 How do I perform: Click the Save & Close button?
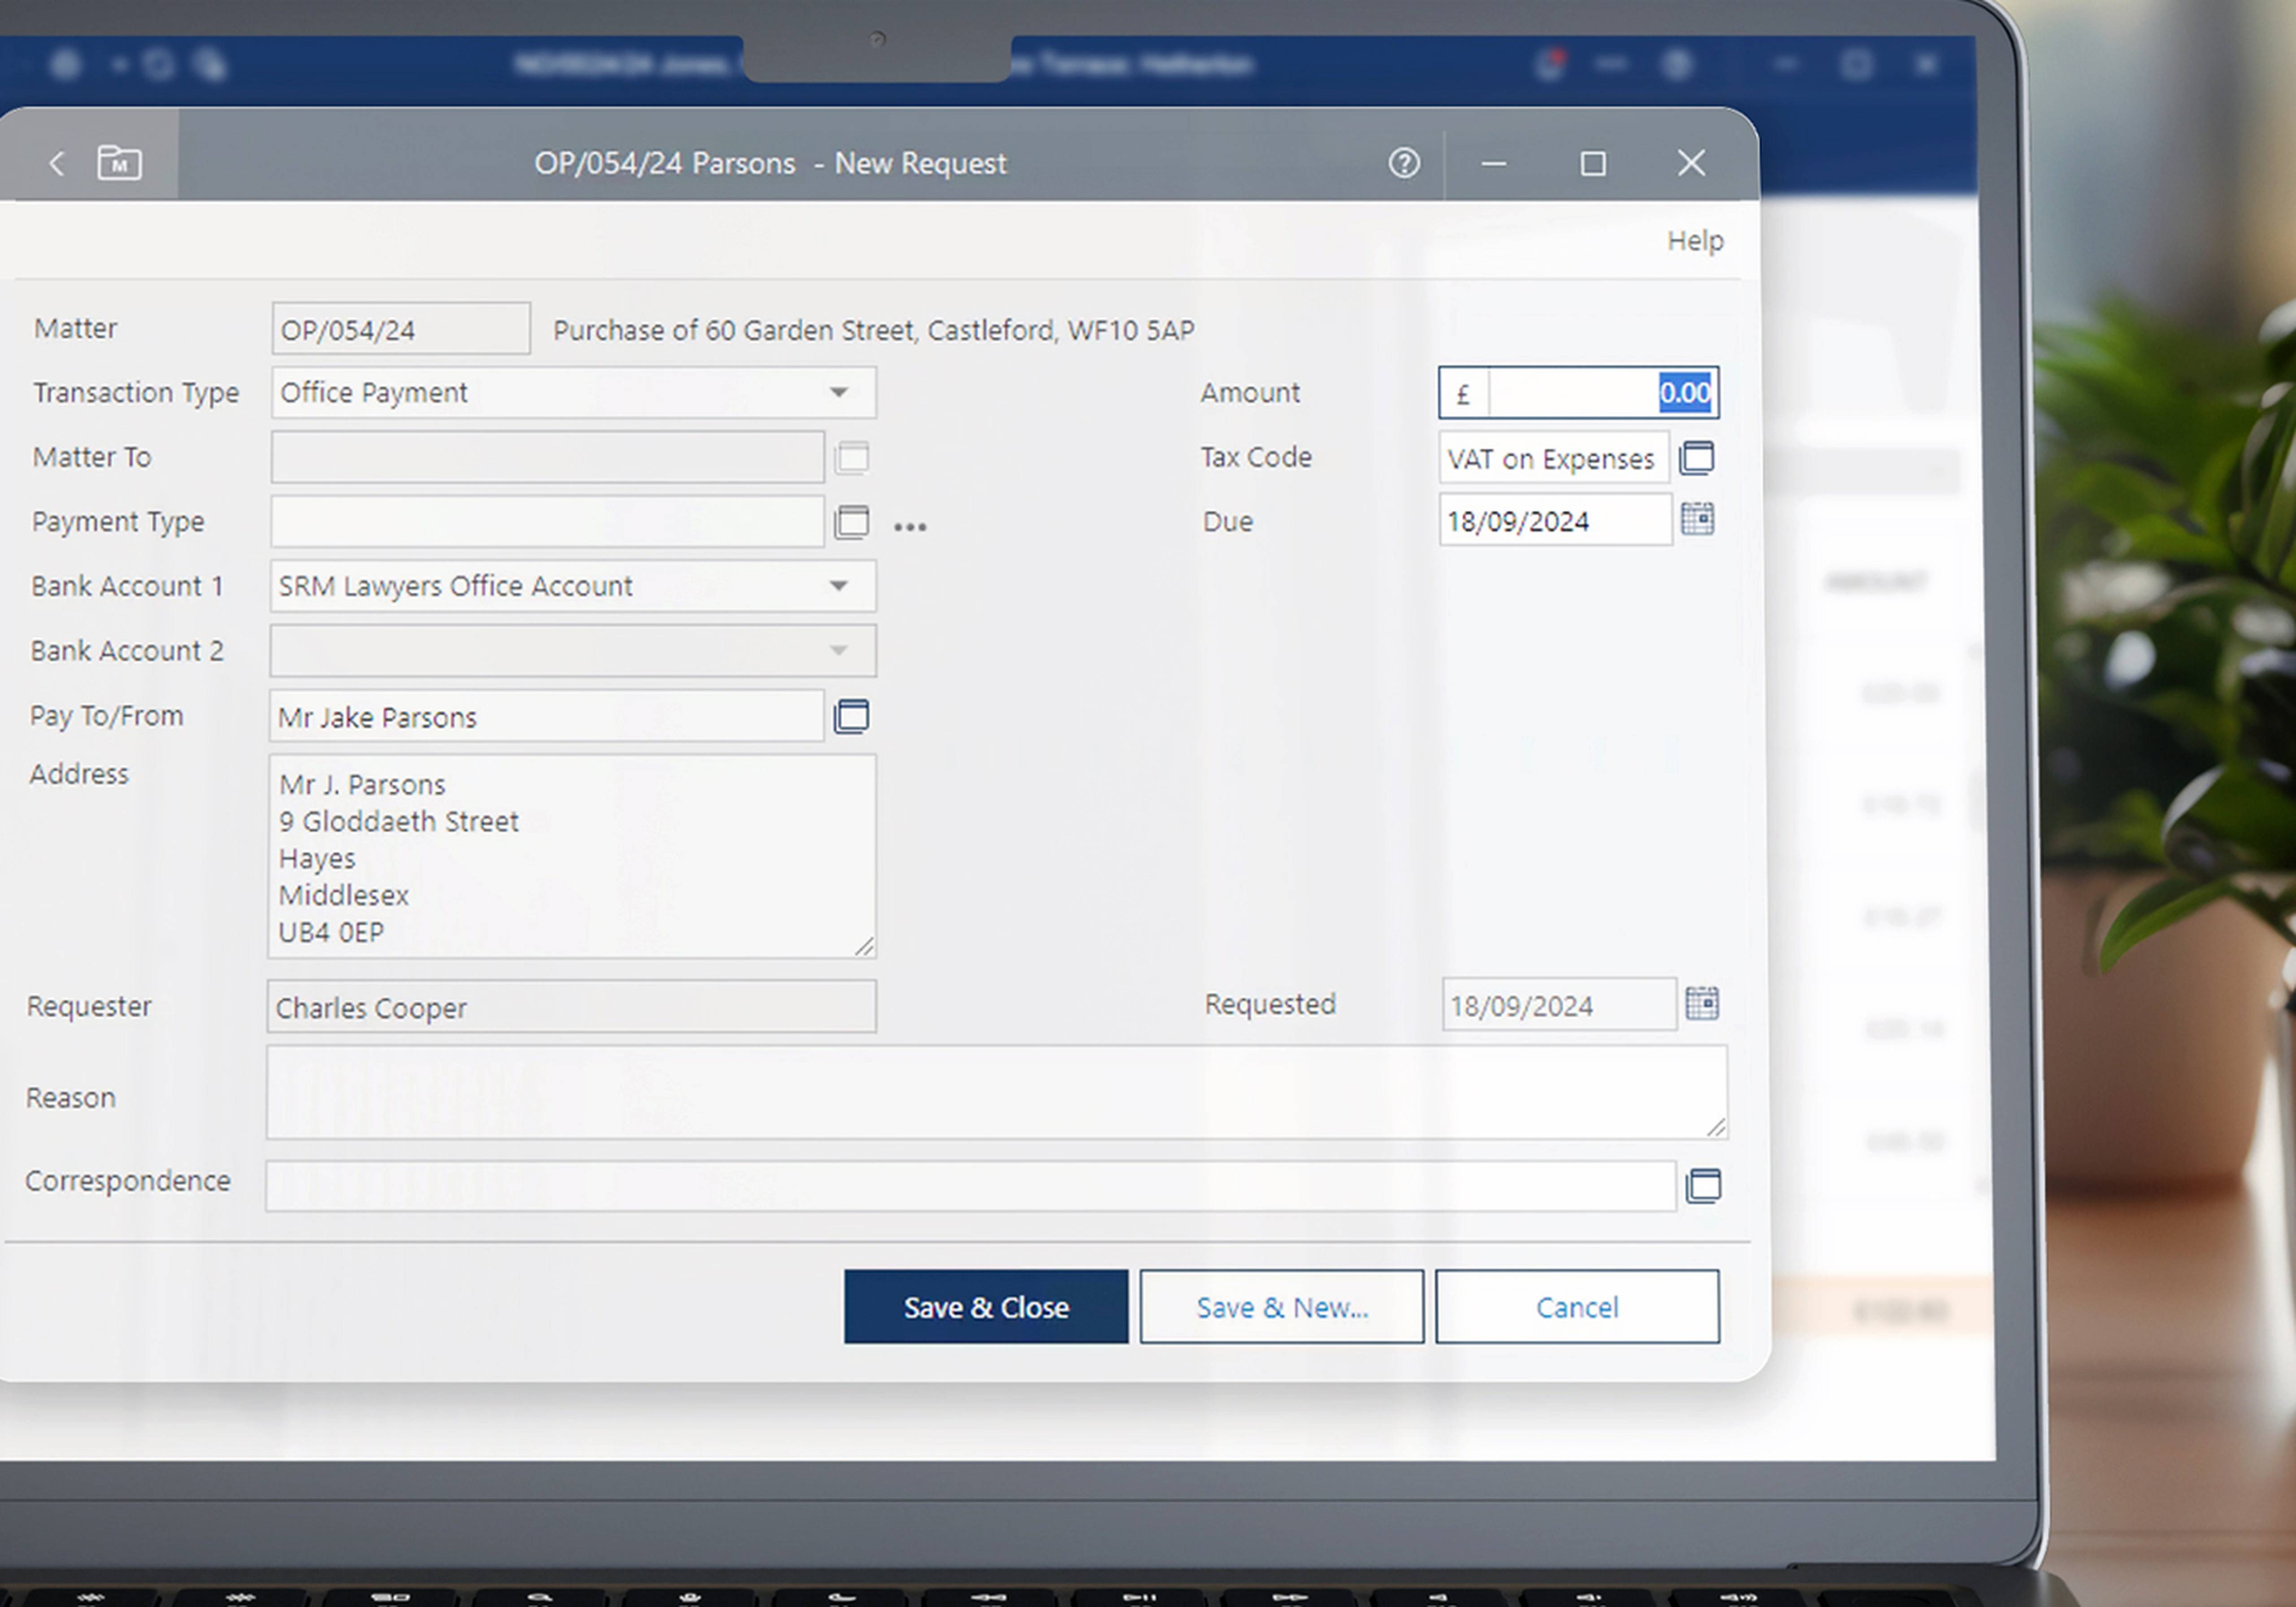986,1306
